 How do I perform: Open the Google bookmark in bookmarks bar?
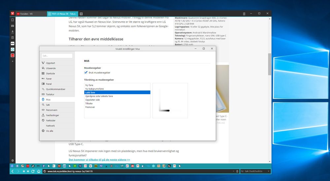[12, 166]
